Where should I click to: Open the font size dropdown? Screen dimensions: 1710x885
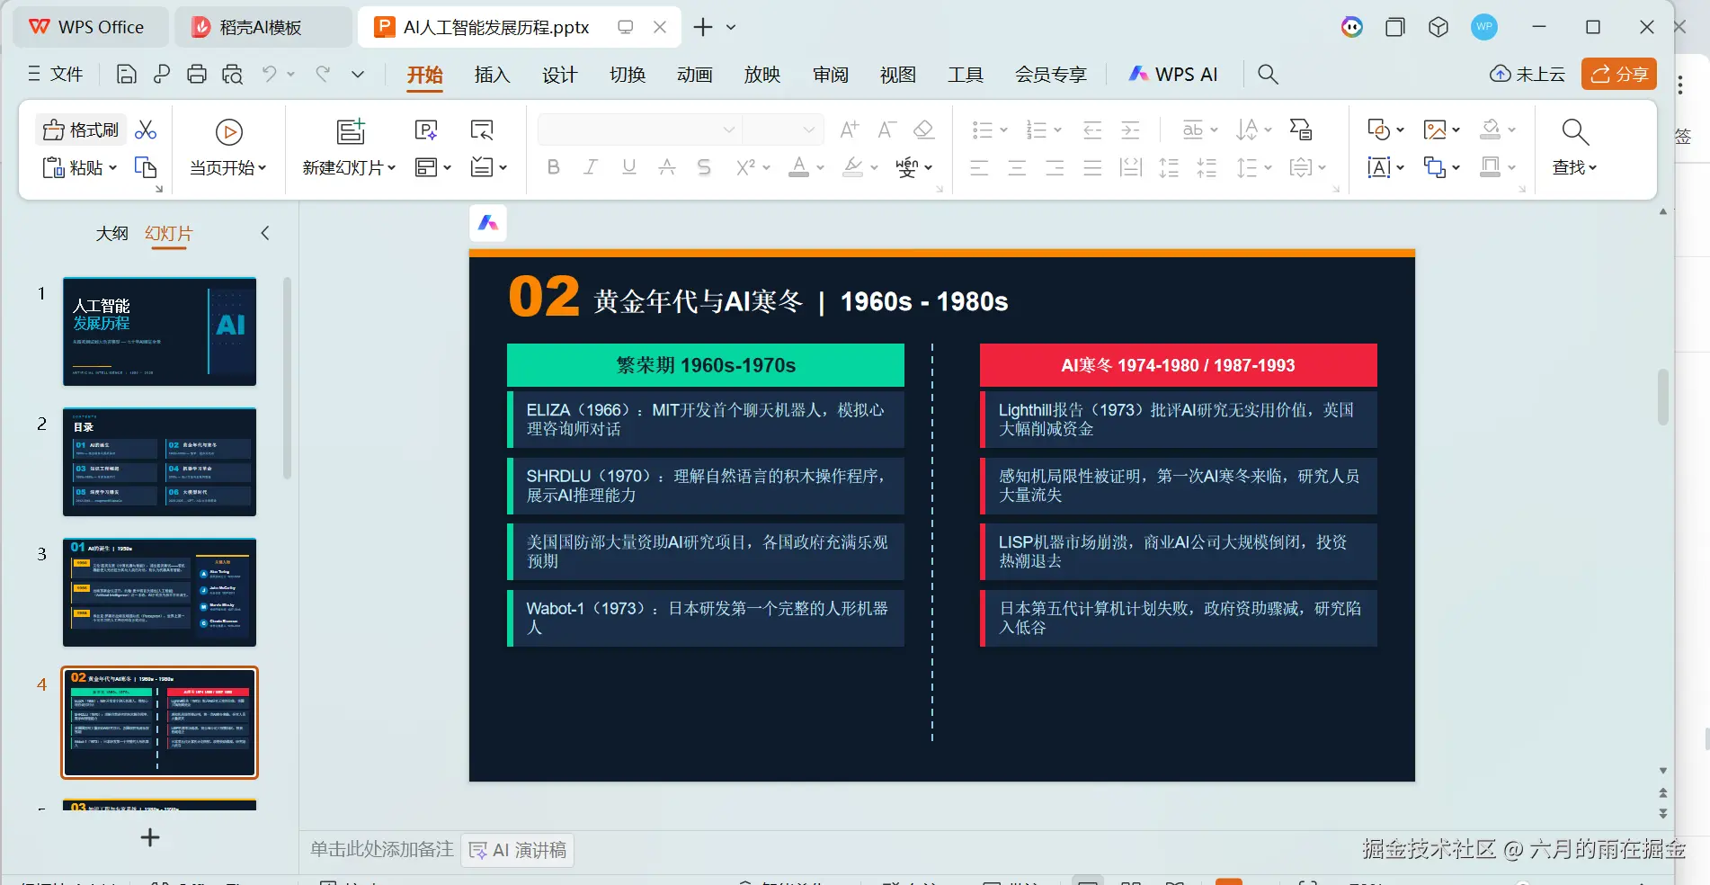coord(809,130)
